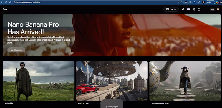Screen dimensions: 222x108
Task: Open the colorful Copilot chat icon
Action: coord(217,2)
